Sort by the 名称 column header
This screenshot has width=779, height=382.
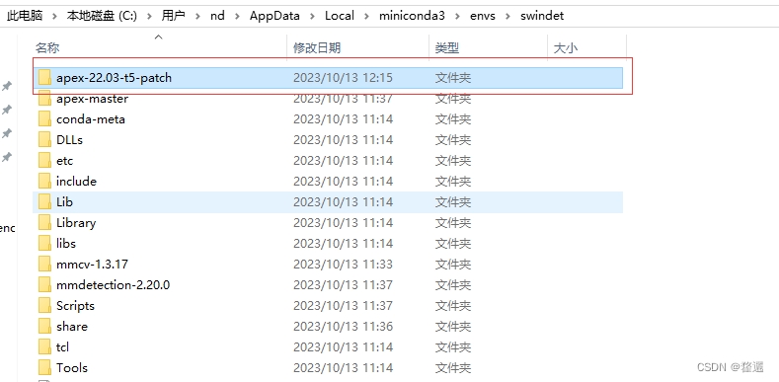(47, 47)
